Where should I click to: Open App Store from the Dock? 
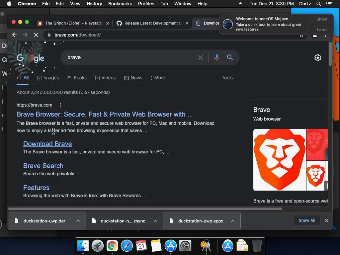click(x=171, y=246)
